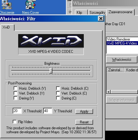Screen dimensions: 138x140
Task: Click the Reset button
Action: 84,122
